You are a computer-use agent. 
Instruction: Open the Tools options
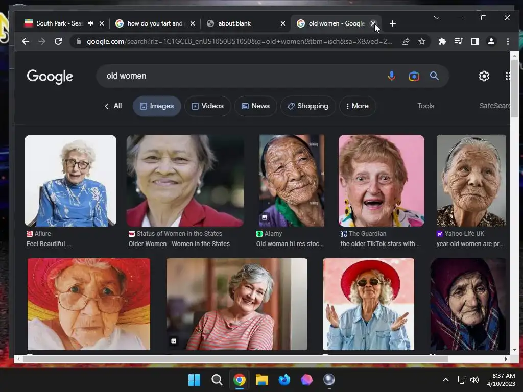pos(425,106)
